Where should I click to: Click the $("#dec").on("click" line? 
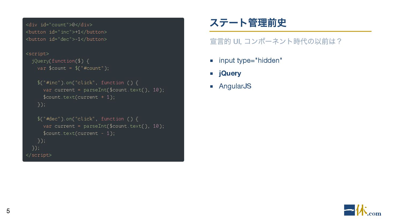click(88, 119)
